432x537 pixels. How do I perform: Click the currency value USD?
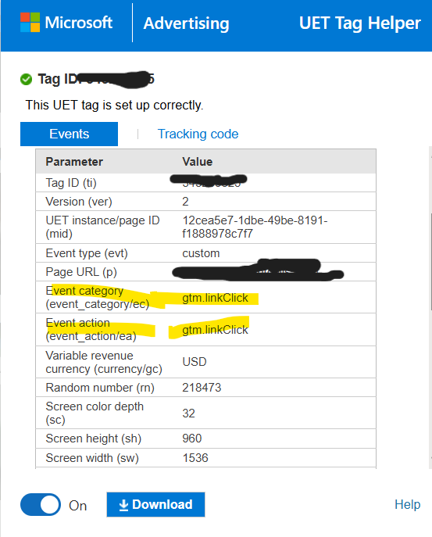[195, 362]
